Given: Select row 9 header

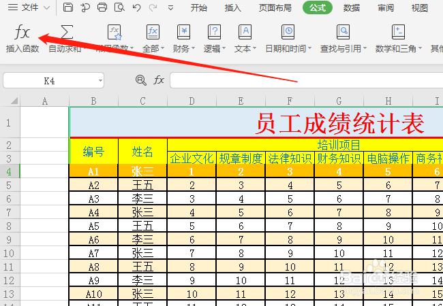Looking at the screenshot, I should click(10, 239).
